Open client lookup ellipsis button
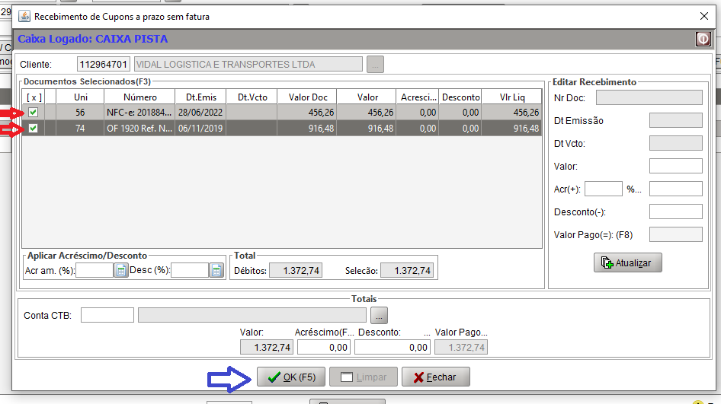Viewport: 721px width, 404px height. point(375,65)
